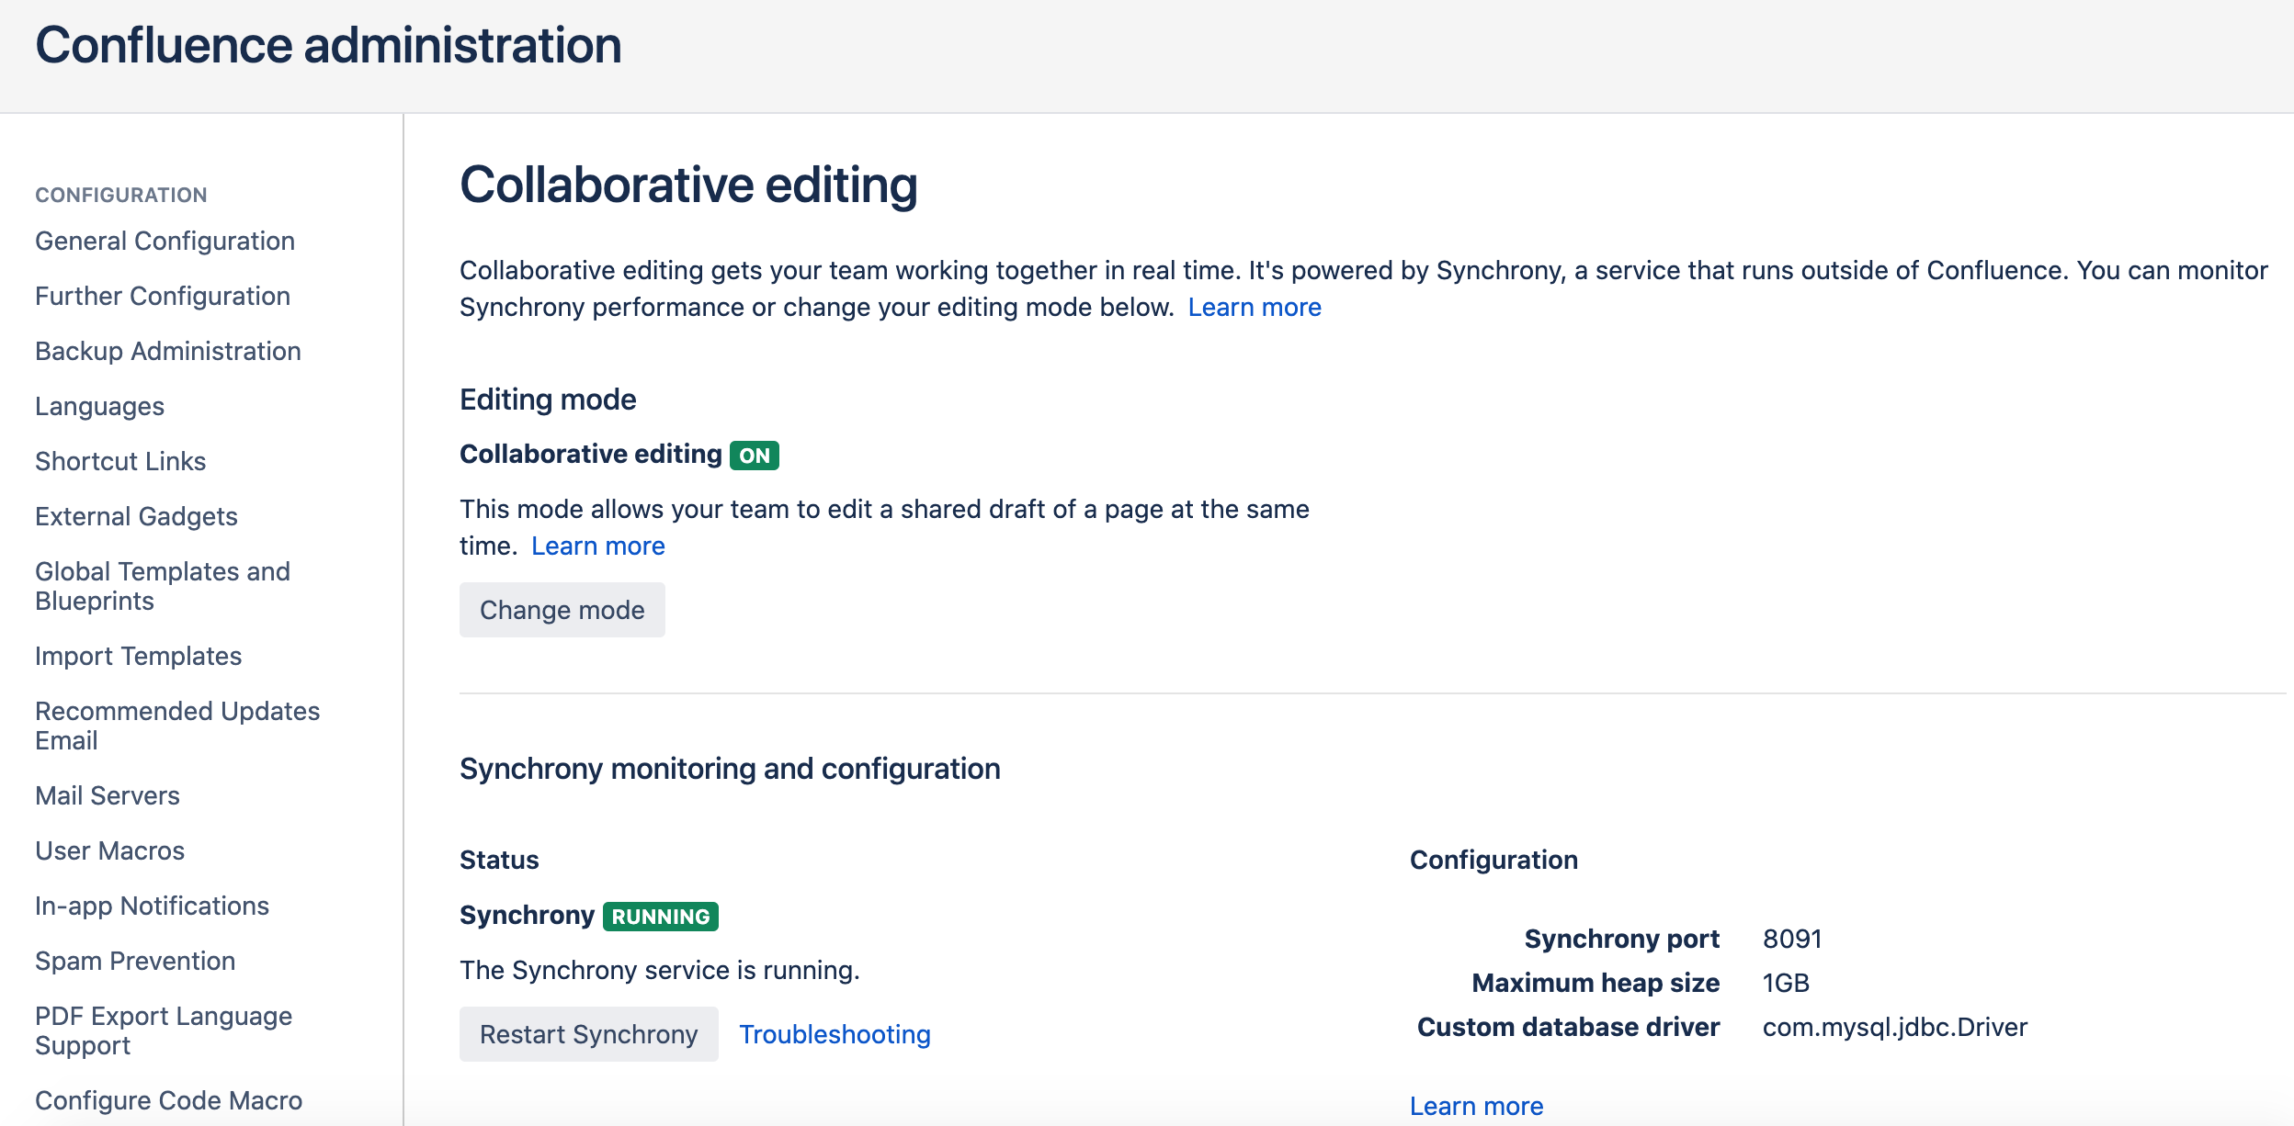Viewport: 2294px width, 1126px height.
Task: Open Further Configuration settings
Action: (x=162, y=296)
